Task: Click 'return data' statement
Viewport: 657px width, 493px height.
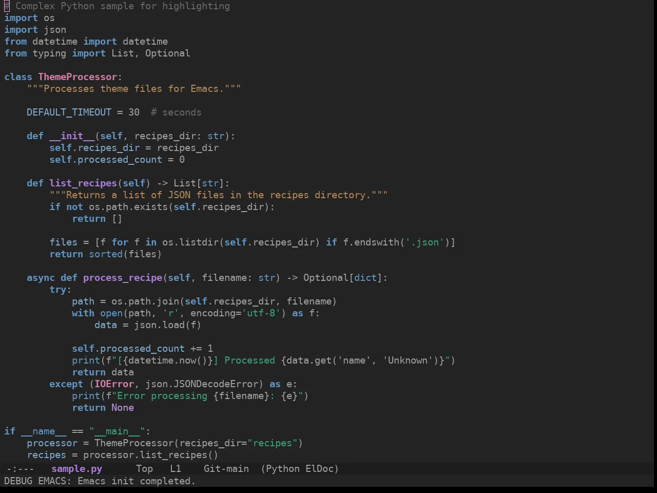Action: tap(103, 372)
